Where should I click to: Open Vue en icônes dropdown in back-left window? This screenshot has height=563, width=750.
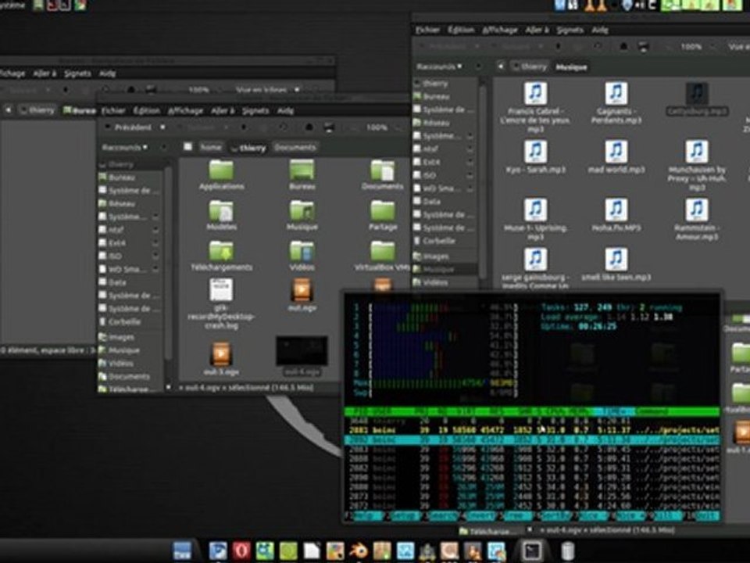click(x=268, y=90)
